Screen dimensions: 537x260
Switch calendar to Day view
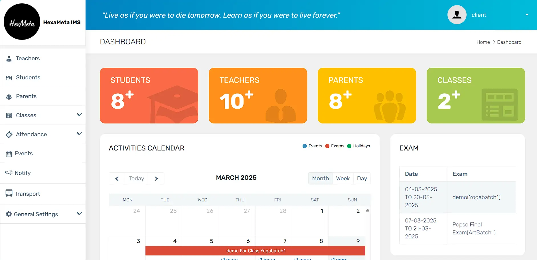point(362,178)
